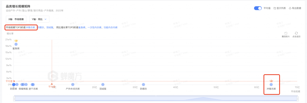The height and width of the screenshot is (103, 307).
Task: Toggle the 平均值 average switch off
Action: (258, 8)
